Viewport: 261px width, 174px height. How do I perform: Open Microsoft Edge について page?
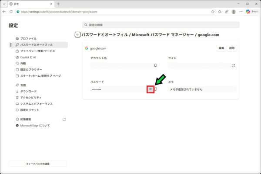(x=38, y=126)
